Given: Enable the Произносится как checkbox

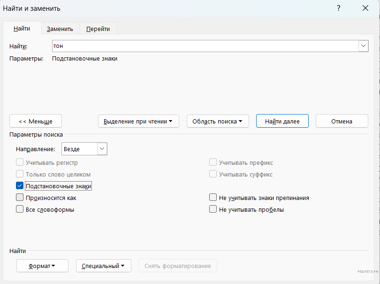Looking at the screenshot, I should pyautogui.click(x=20, y=198).
